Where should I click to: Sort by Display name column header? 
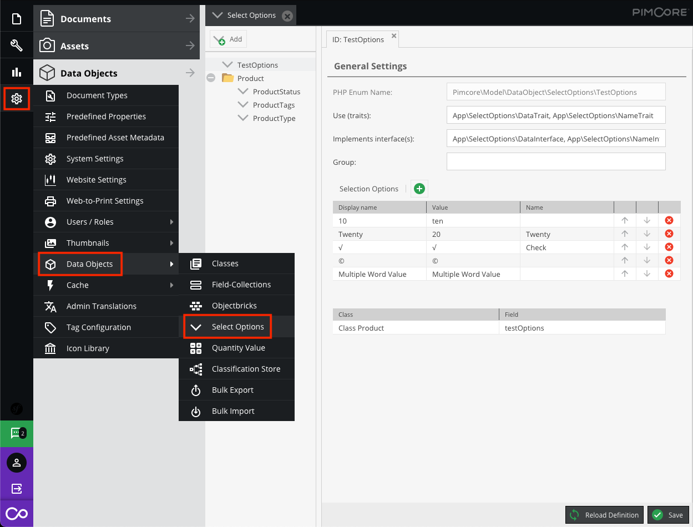click(380, 207)
